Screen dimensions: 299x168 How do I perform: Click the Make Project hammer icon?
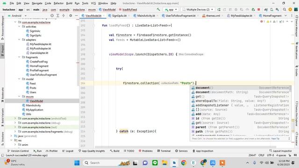click(158, 9)
